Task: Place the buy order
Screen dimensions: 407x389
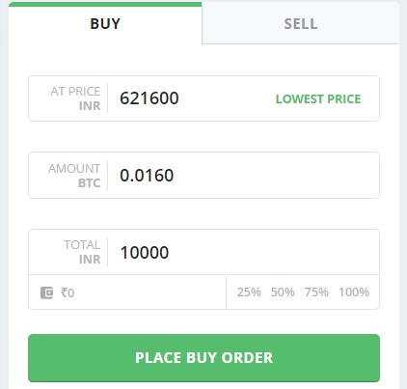Action: [x=203, y=358]
